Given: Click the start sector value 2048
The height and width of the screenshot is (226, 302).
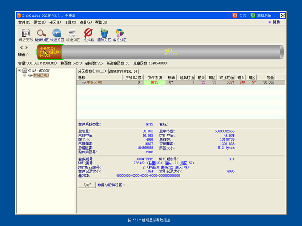Looking at the screenshot, I should point(150,152).
